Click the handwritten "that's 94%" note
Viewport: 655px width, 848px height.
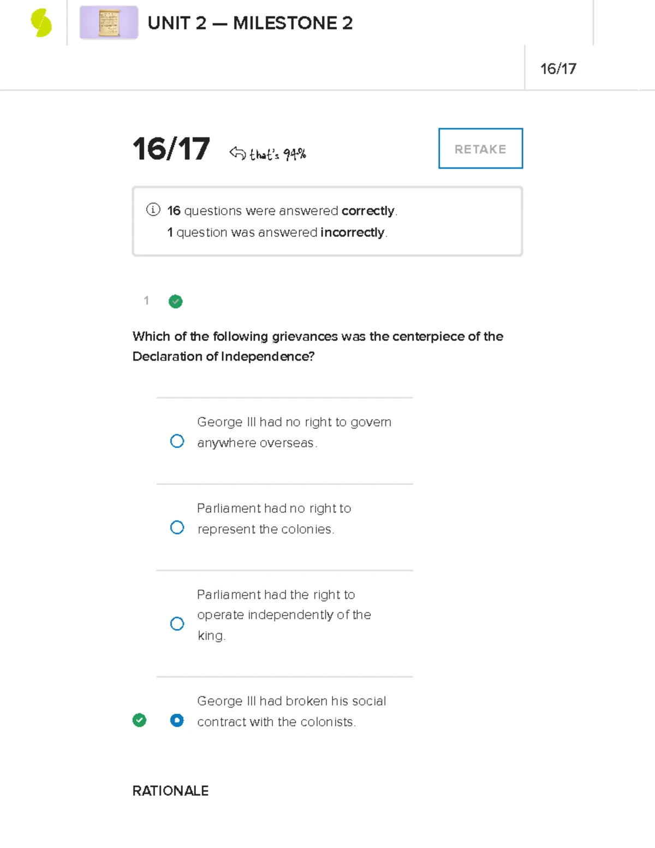tap(277, 155)
